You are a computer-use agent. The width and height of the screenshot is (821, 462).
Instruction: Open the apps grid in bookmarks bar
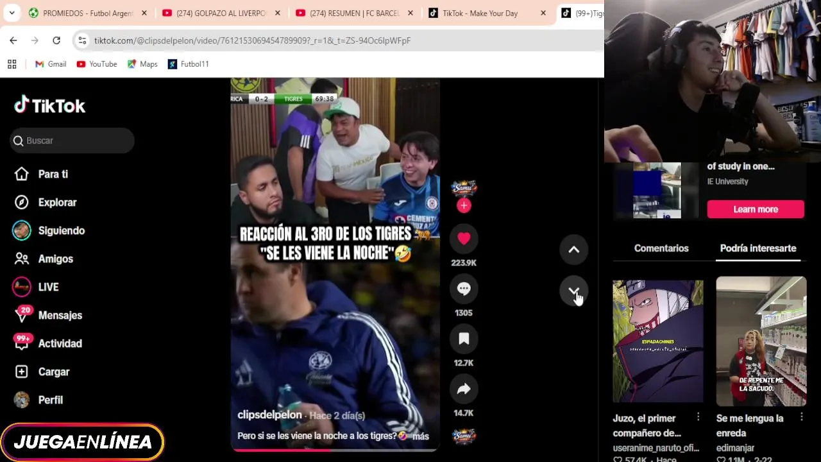coord(12,64)
